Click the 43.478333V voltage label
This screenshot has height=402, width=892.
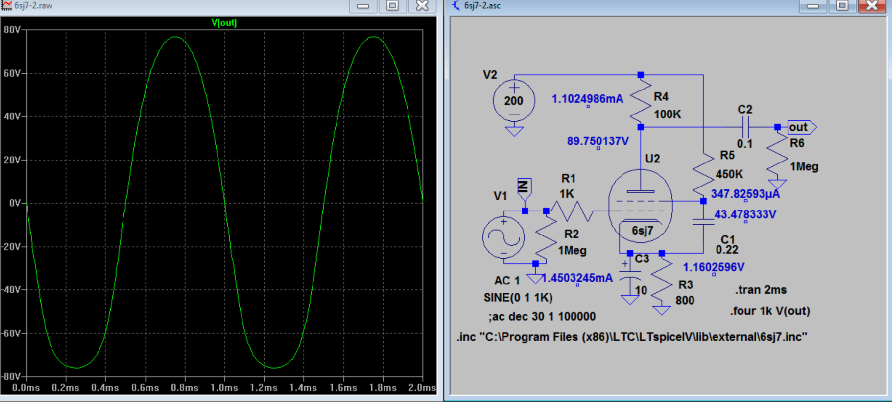tap(745, 215)
